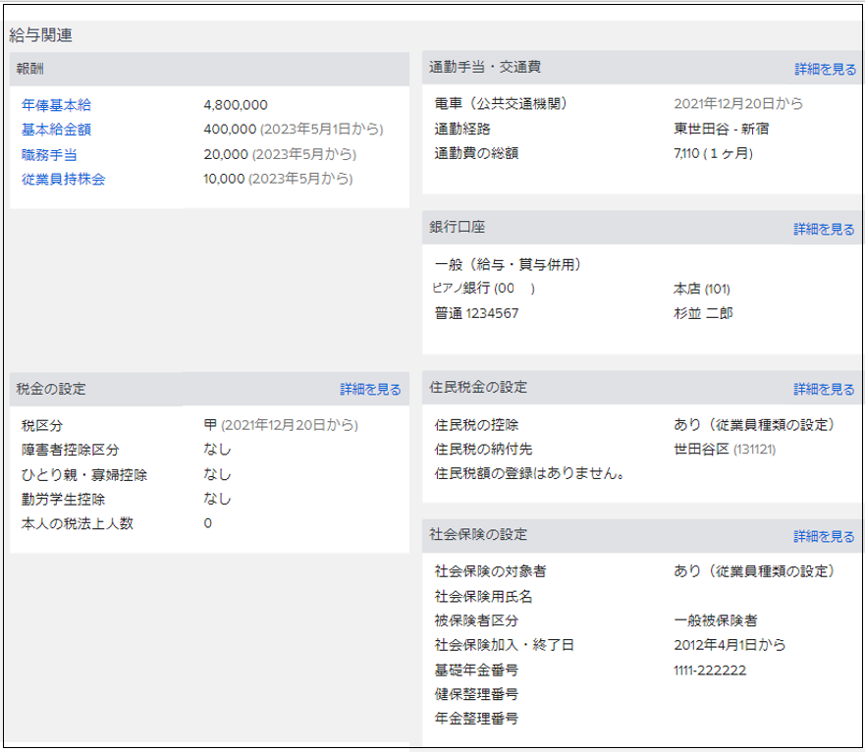
Task: Show details of 税金の設定
Action: tap(370, 390)
